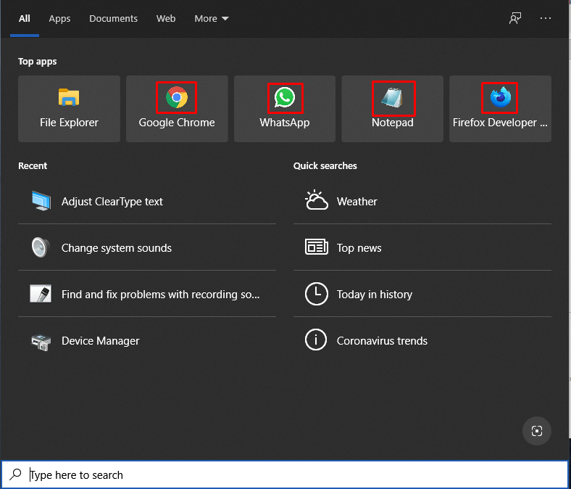Focus the Type here to search box
571x489 pixels.
pos(285,474)
